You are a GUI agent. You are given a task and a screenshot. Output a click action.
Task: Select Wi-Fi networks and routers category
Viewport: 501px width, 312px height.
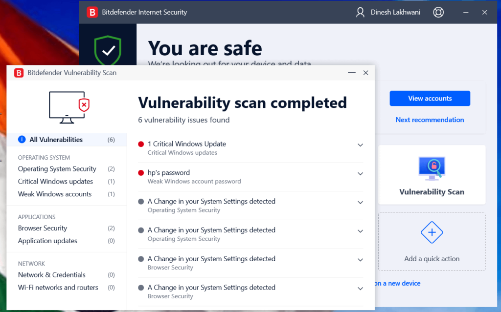pyautogui.click(x=67, y=288)
